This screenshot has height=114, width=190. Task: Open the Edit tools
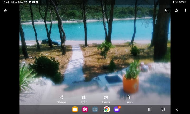[x=84, y=100]
